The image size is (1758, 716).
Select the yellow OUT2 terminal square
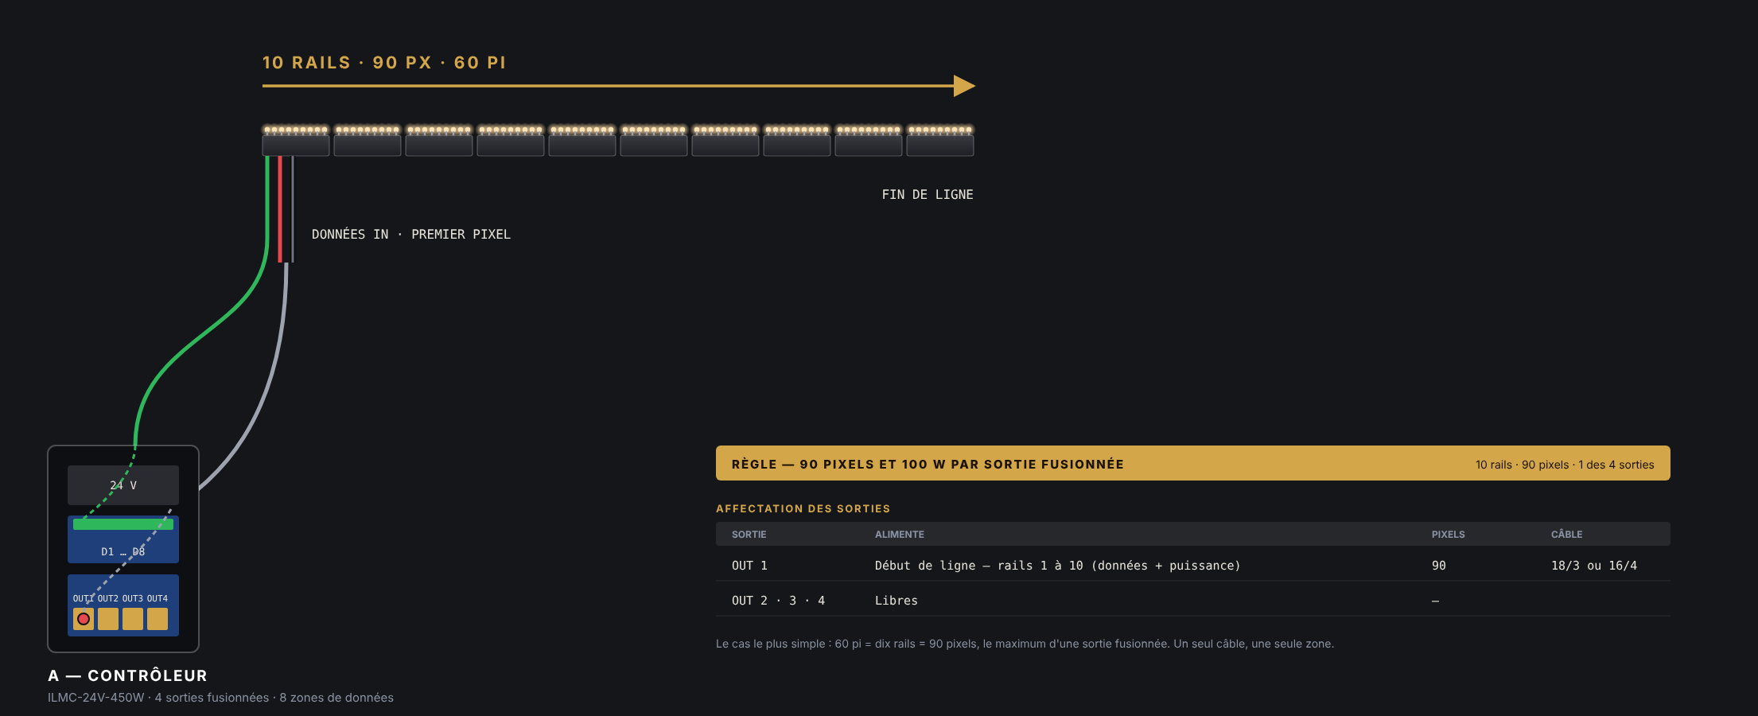point(108,619)
